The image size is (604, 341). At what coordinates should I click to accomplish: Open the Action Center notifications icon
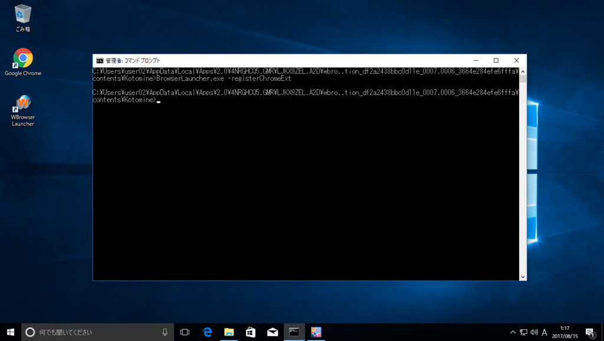click(x=590, y=332)
